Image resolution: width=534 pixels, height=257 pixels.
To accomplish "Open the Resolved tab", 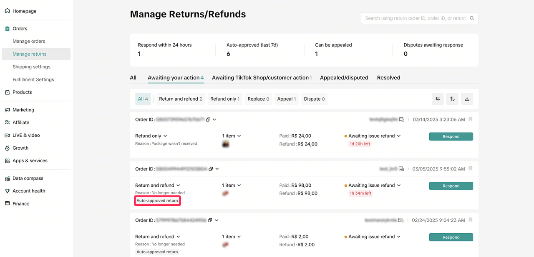I will pos(388,78).
